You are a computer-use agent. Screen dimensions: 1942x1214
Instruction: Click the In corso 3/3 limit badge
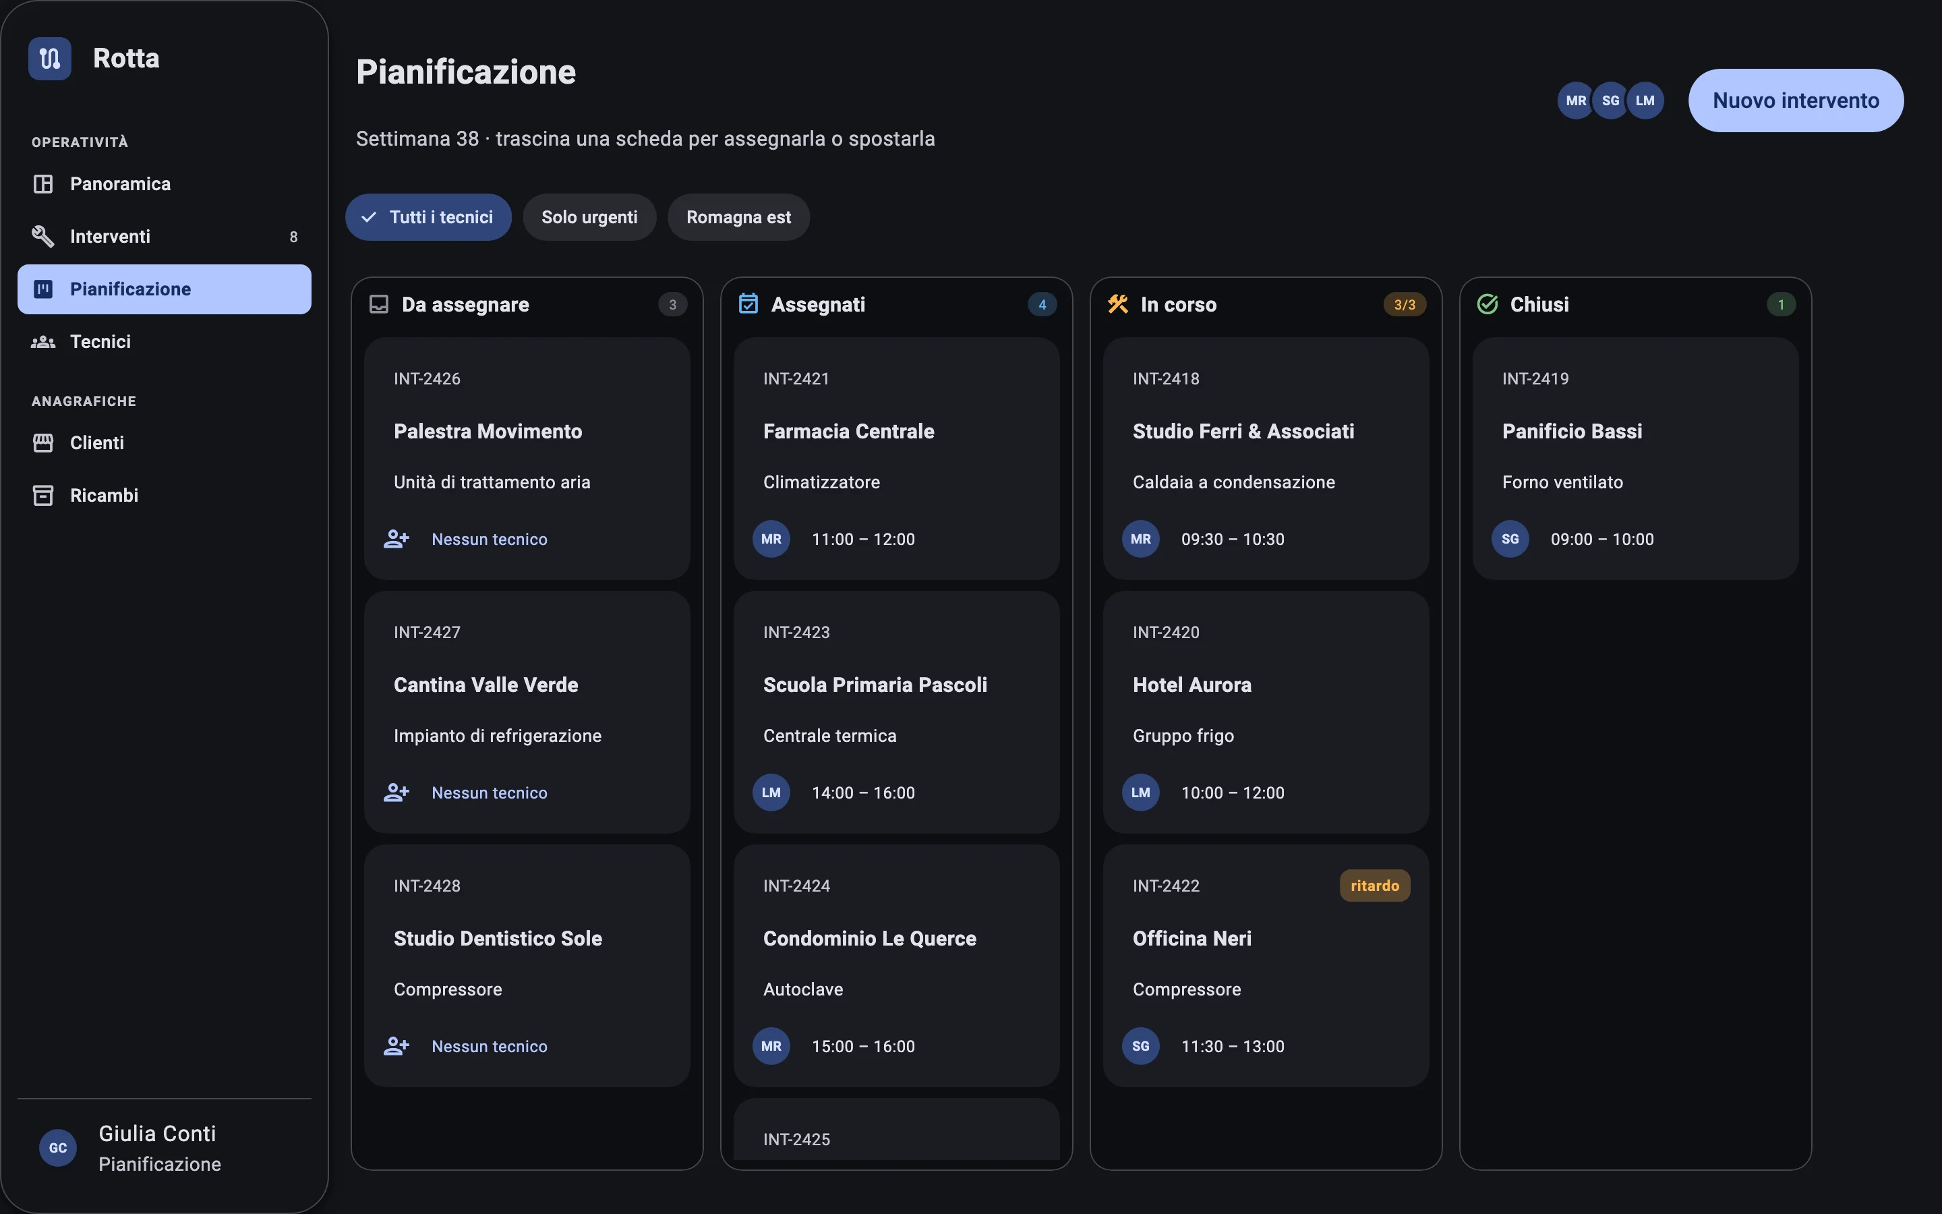[1405, 304]
